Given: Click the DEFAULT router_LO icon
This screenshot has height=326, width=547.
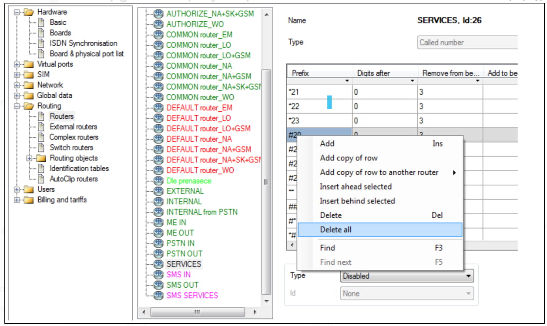Looking at the screenshot, I should pos(159,118).
